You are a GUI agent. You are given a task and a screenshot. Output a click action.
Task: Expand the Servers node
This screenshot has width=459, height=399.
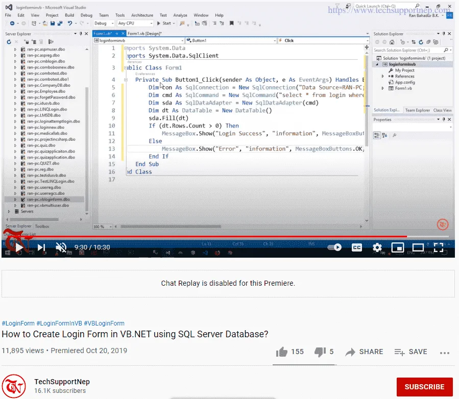[9, 212]
